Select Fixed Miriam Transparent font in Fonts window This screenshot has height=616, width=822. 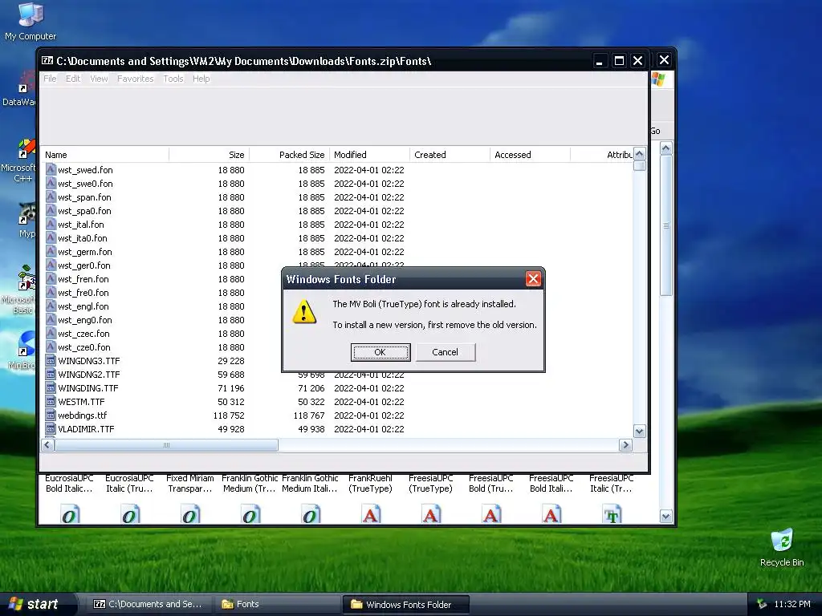tap(189, 484)
